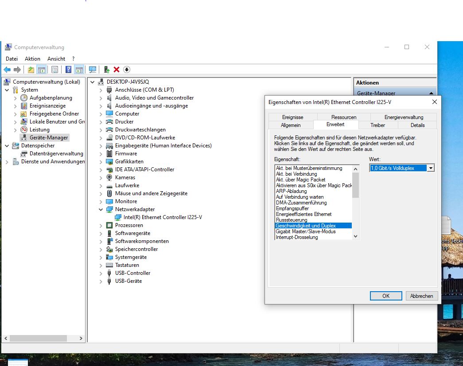Viewport: 463px width, 366px height.
Task: Click the property list scroll-down arrow
Action: pyautogui.click(x=355, y=237)
